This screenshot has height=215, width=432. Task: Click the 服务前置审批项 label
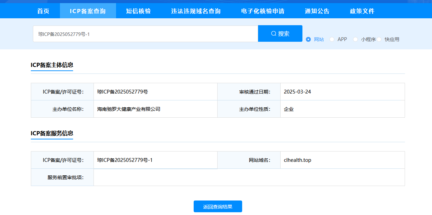(x=65, y=177)
